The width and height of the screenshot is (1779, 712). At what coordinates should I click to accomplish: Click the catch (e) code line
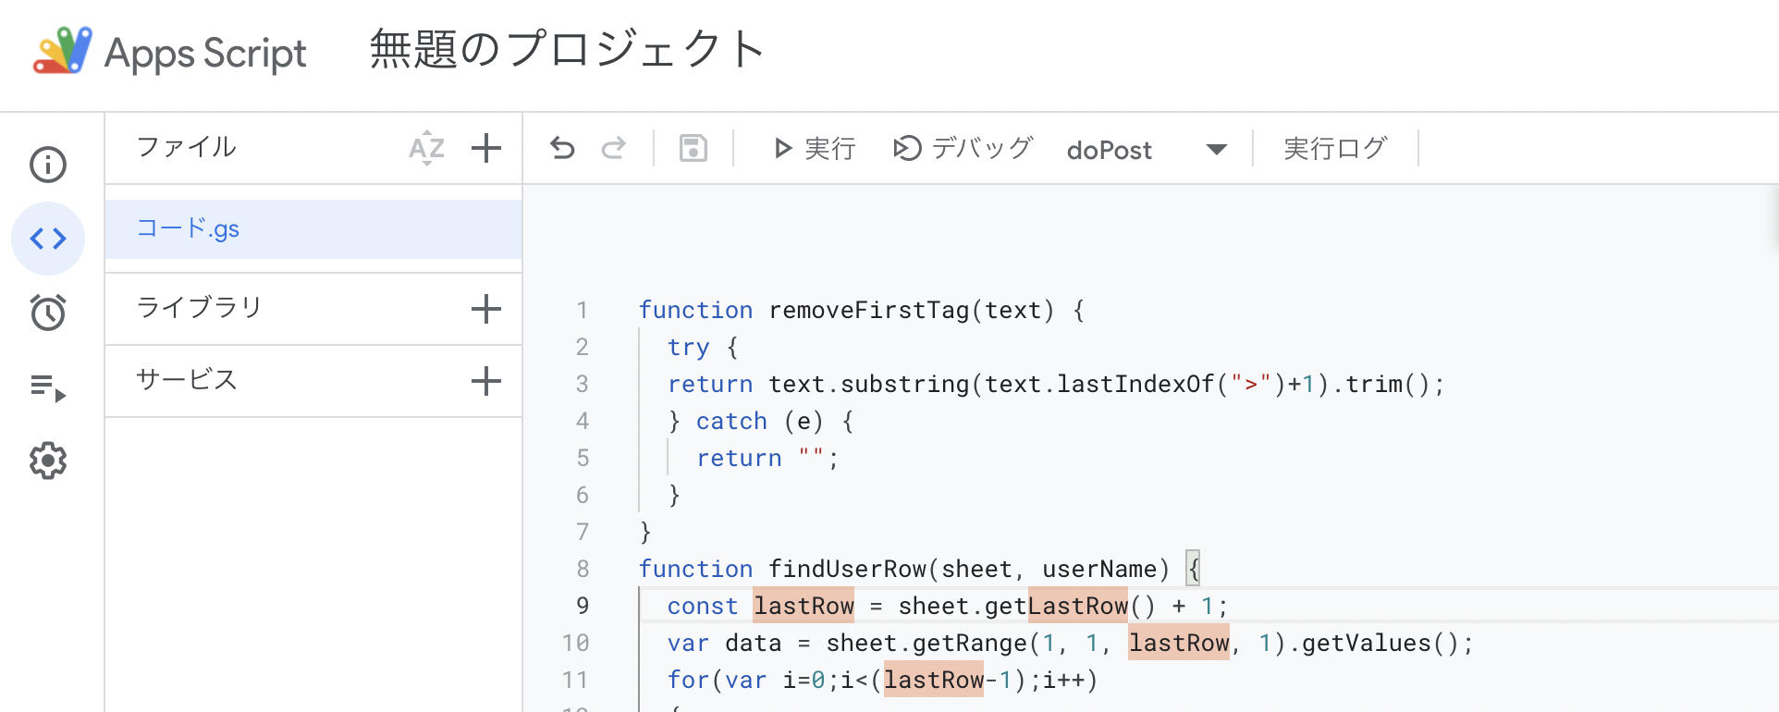tap(761, 421)
